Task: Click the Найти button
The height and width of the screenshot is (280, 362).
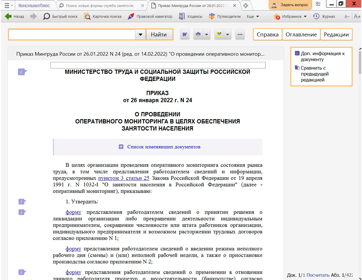Action: [159, 35]
